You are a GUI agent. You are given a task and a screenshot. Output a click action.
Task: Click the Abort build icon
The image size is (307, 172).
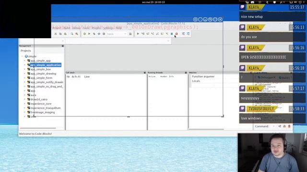(x=104, y=34)
